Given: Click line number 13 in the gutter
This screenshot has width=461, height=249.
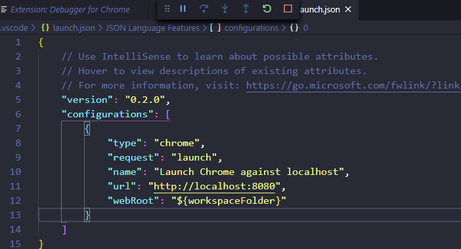Looking at the screenshot, I should pos(15,215).
